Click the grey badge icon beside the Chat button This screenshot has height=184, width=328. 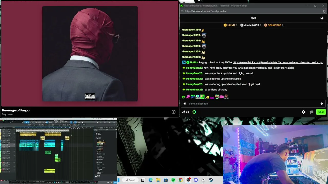click(x=311, y=112)
